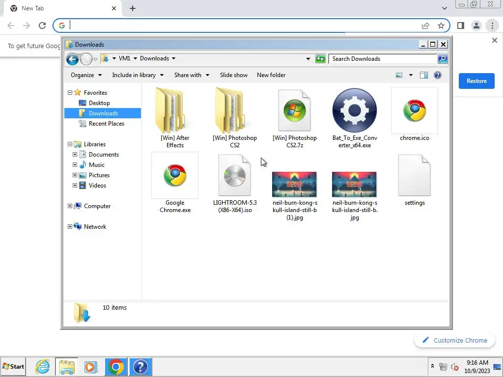This screenshot has width=503, height=377.
Task: Open Windows Media Player from taskbar
Action: click(90, 366)
